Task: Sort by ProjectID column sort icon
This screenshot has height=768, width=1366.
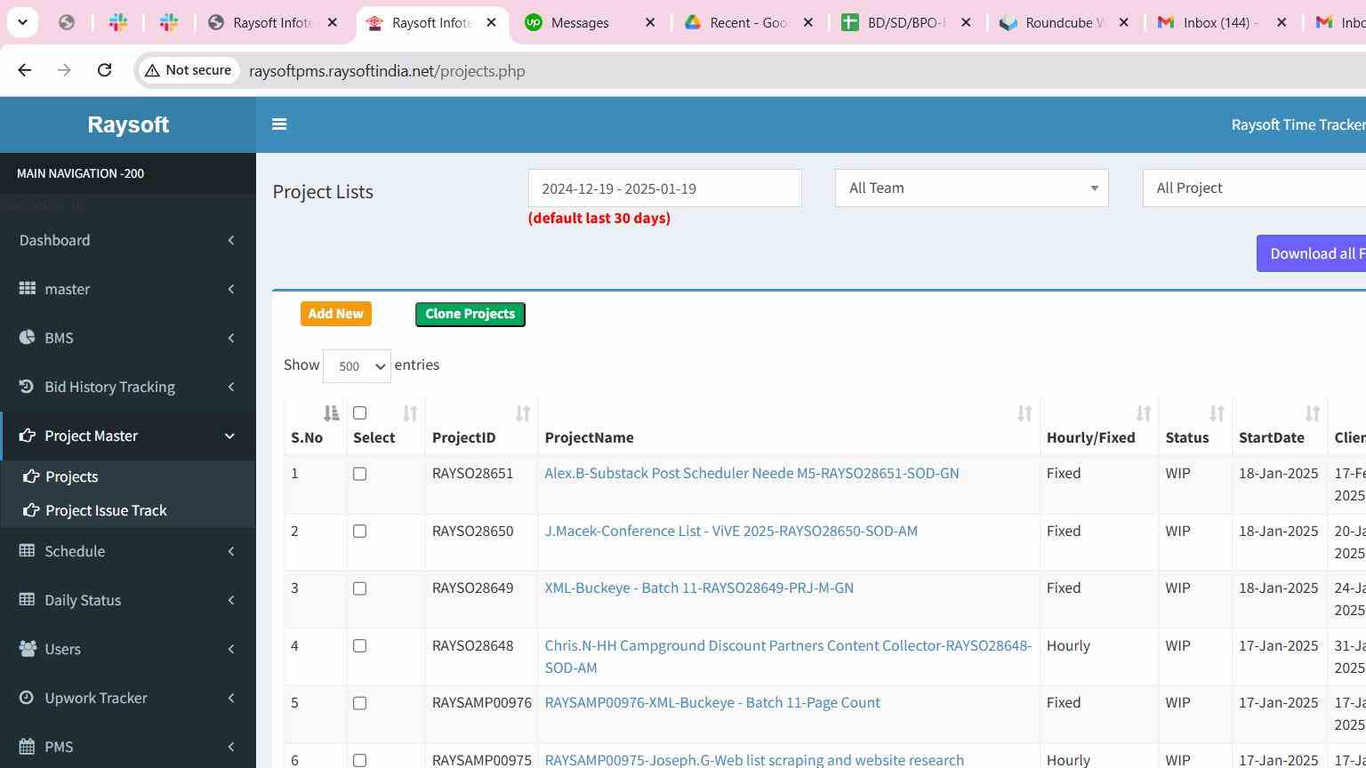Action: [x=523, y=413]
